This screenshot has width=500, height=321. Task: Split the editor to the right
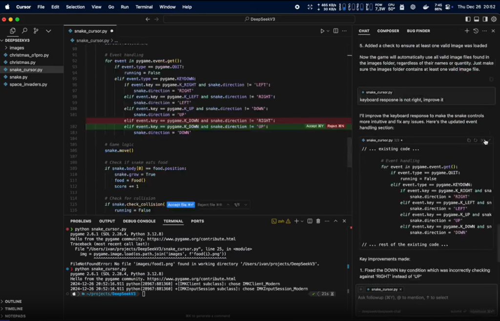click(335, 31)
